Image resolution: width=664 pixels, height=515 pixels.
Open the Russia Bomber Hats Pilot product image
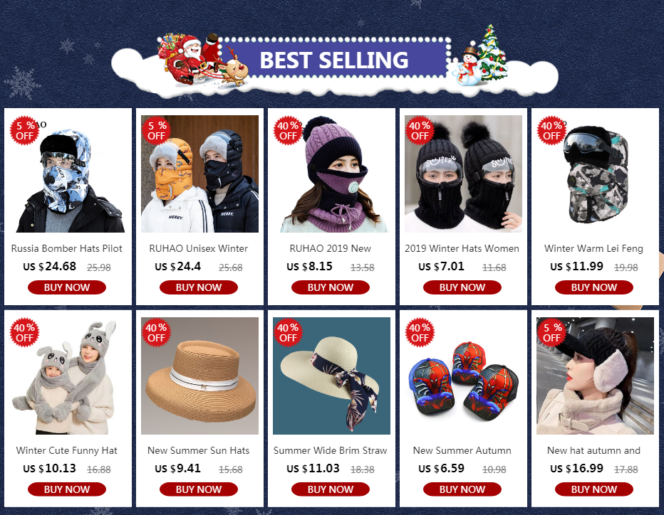tap(68, 174)
